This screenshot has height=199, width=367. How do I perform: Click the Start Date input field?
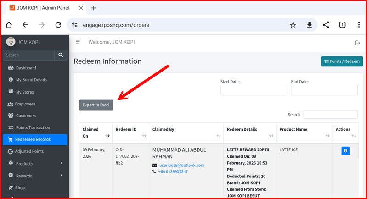click(254, 90)
